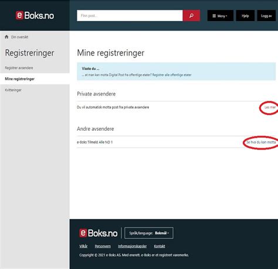Open the Meny dropdown

[x=221, y=16]
